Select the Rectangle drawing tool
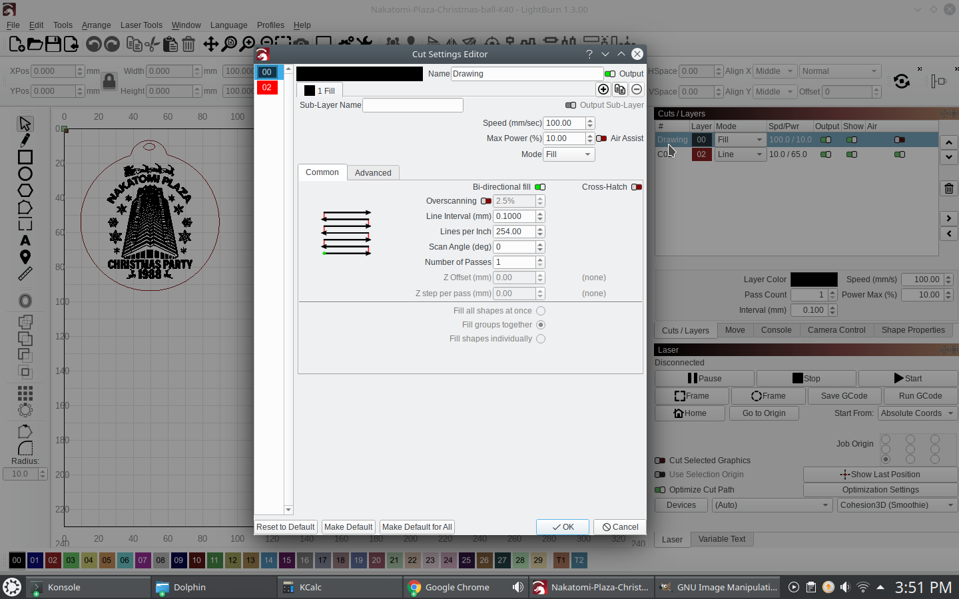The image size is (959, 599). click(x=25, y=157)
